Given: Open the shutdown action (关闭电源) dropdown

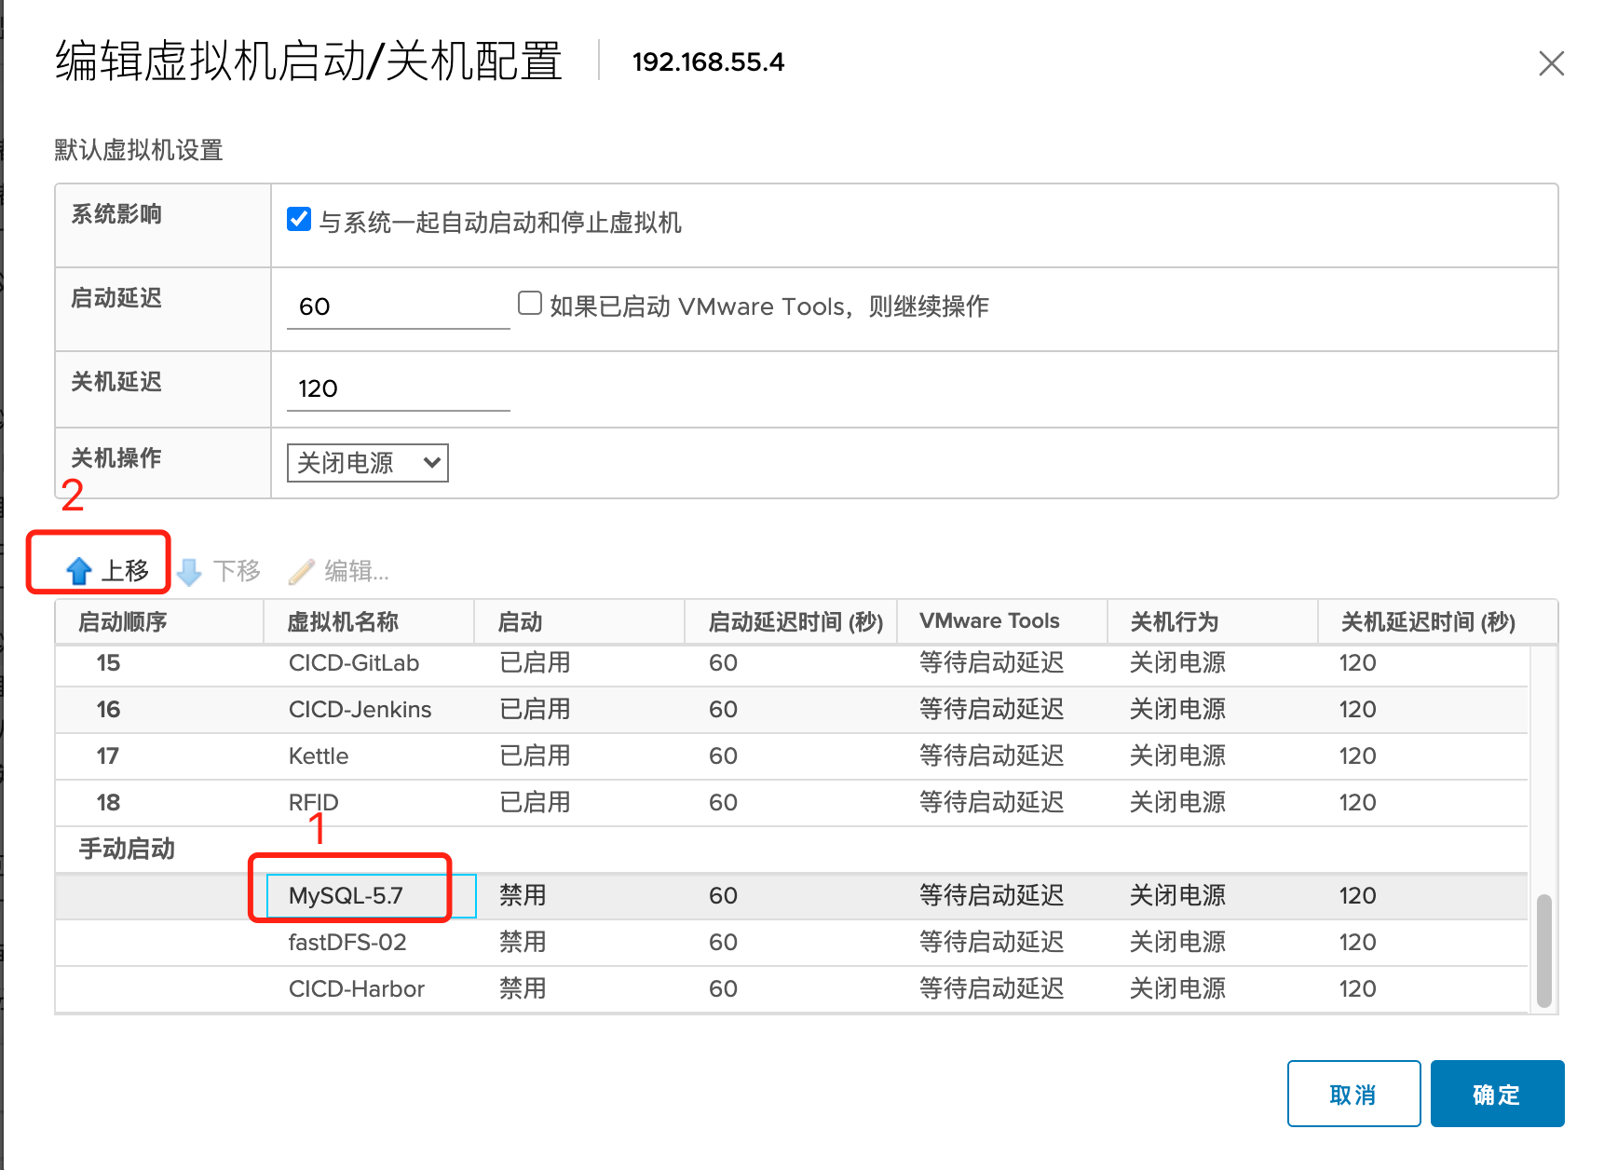Looking at the screenshot, I should pyautogui.click(x=367, y=463).
